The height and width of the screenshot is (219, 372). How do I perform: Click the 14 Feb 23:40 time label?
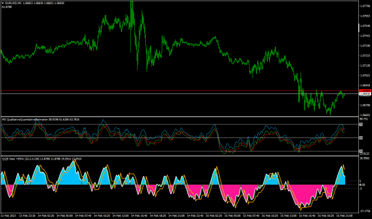[195, 215]
